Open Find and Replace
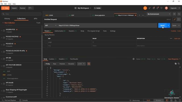The height and width of the screenshot is (102, 182). [9, 100]
